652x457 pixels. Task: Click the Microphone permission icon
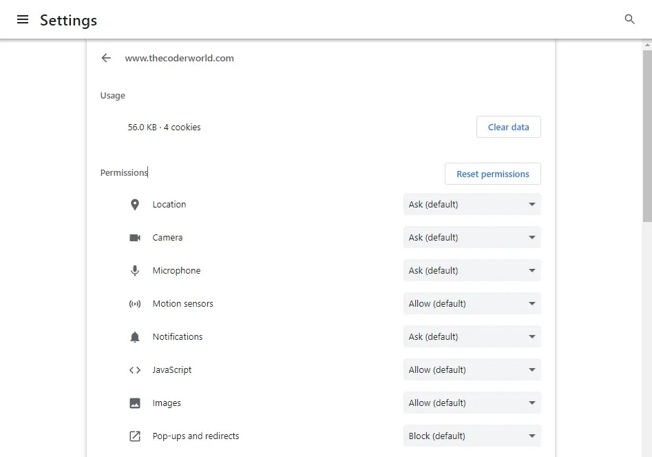(x=135, y=271)
